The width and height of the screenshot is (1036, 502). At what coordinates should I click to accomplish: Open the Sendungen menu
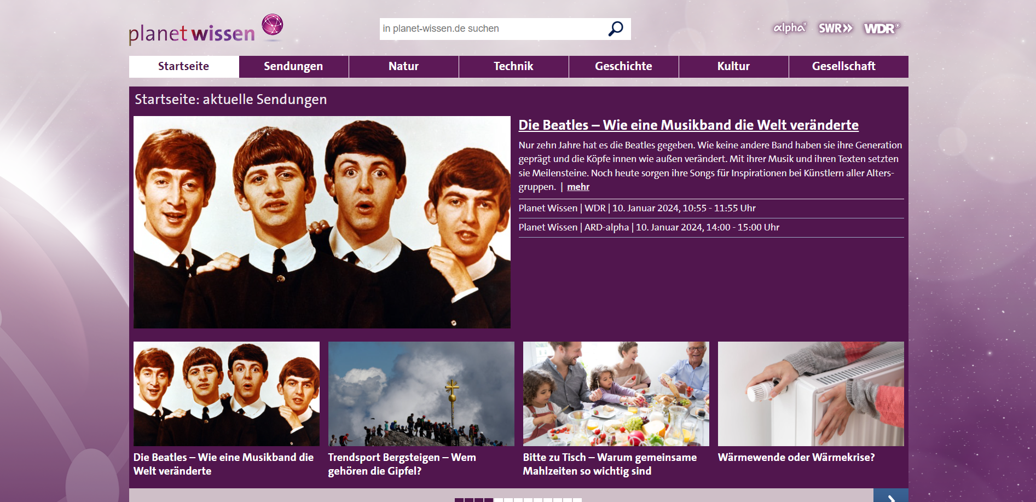coord(293,66)
